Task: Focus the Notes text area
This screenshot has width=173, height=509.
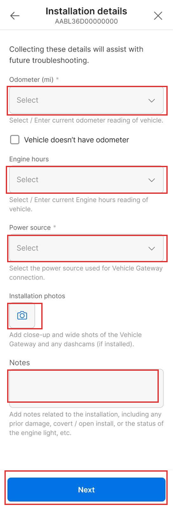Action: click(x=86, y=388)
